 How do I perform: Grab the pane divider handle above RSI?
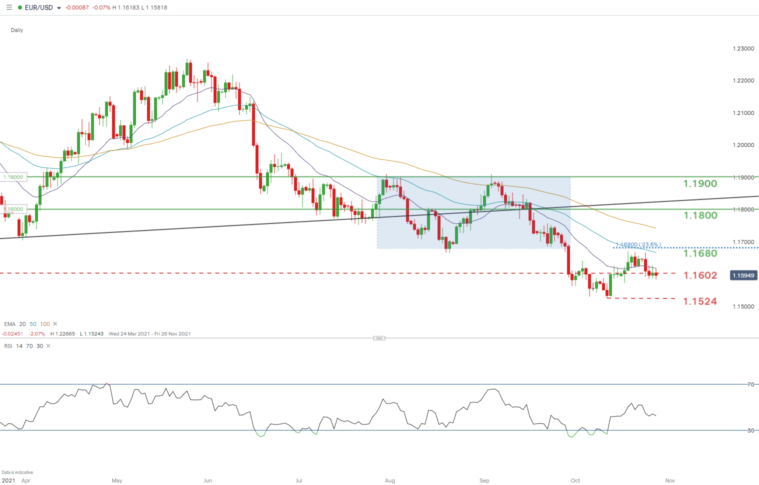379,338
